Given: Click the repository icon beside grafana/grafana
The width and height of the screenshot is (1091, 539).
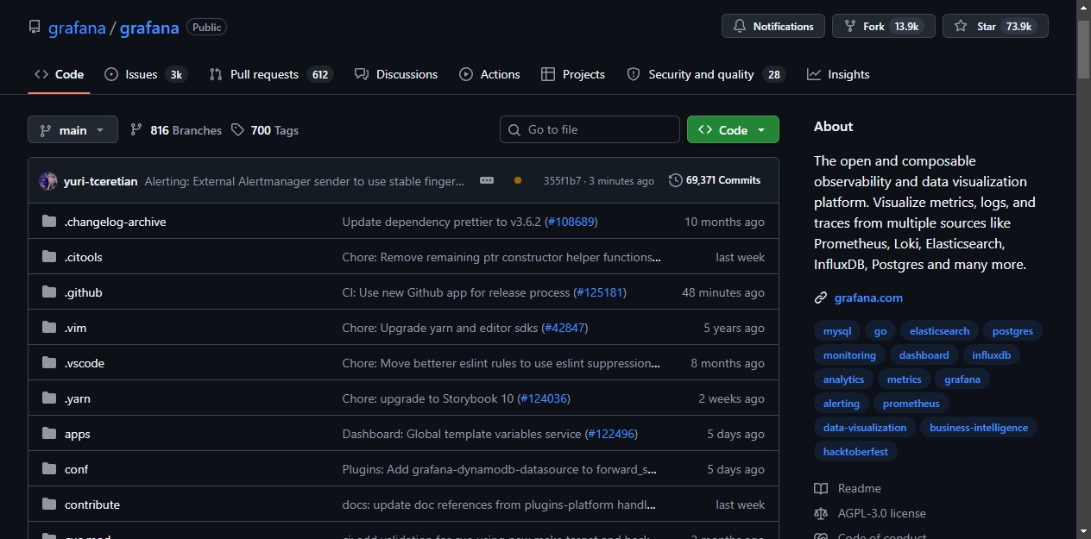Looking at the screenshot, I should pos(35,27).
